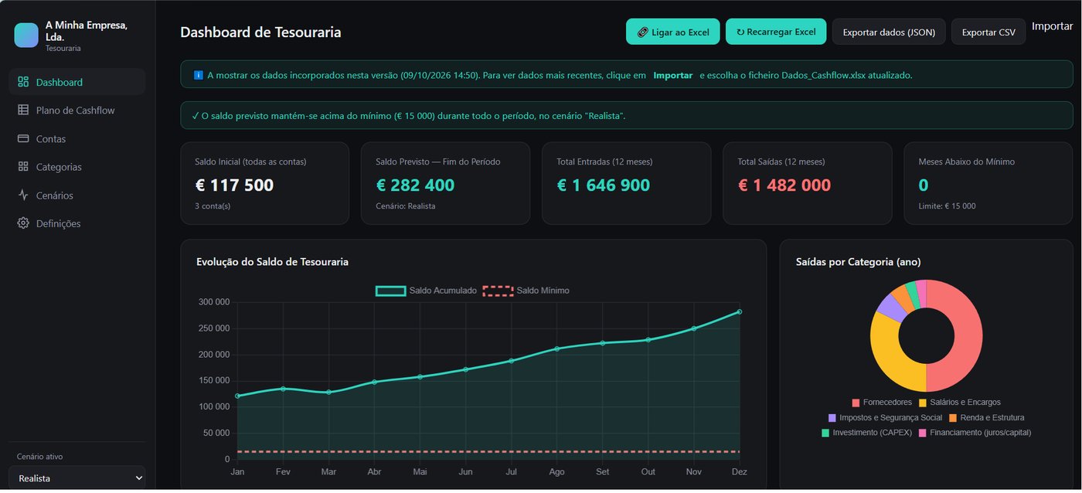Click the A Minha Empresa, Lda. company name
The image size is (1082, 493).
pyautogui.click(x=87, y=31)
